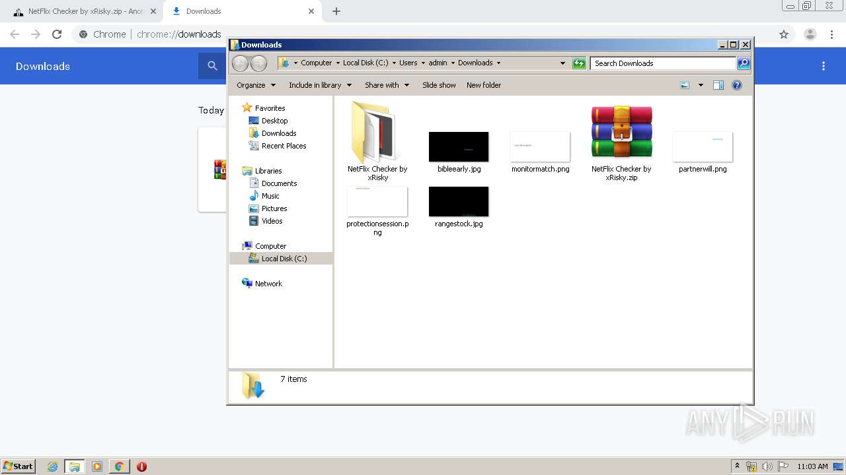Open the Windows Start menu

pos(18,466)
